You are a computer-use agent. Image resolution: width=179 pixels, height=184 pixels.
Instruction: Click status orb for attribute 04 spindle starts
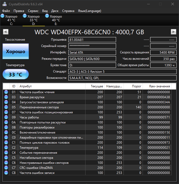click(6, 102)
